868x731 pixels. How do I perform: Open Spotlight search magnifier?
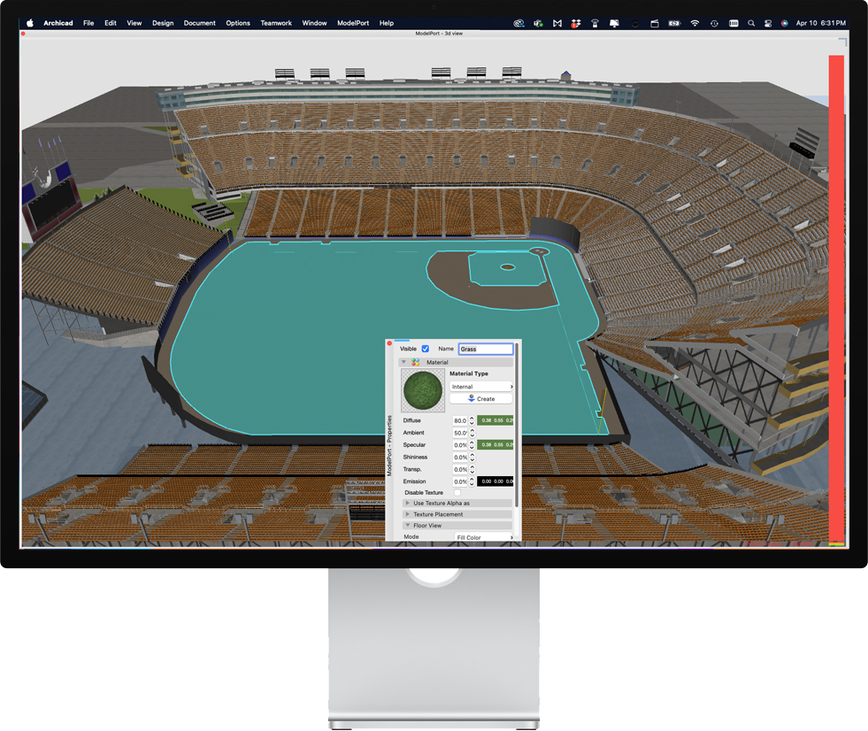[751, 23]
